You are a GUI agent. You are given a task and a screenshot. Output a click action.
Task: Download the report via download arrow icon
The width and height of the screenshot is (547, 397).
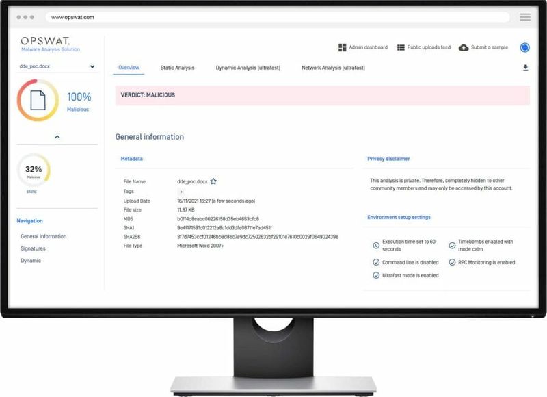[525, 68]
